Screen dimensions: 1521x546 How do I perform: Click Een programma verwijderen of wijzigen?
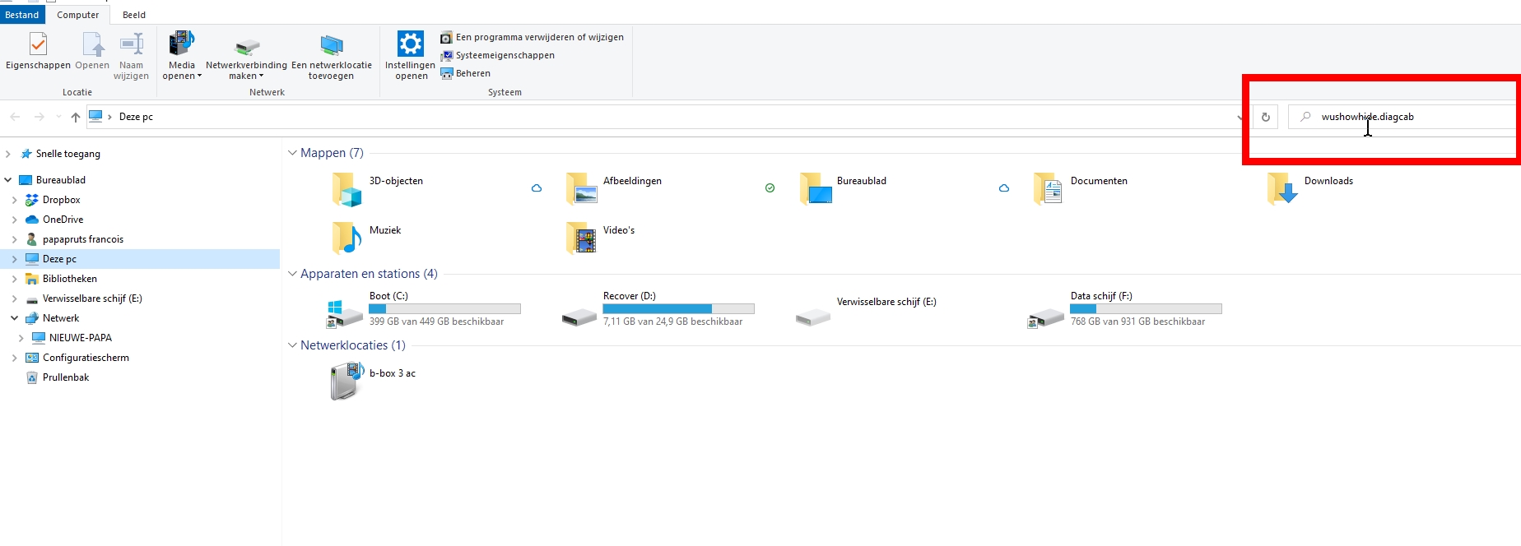tap(539, 37)
